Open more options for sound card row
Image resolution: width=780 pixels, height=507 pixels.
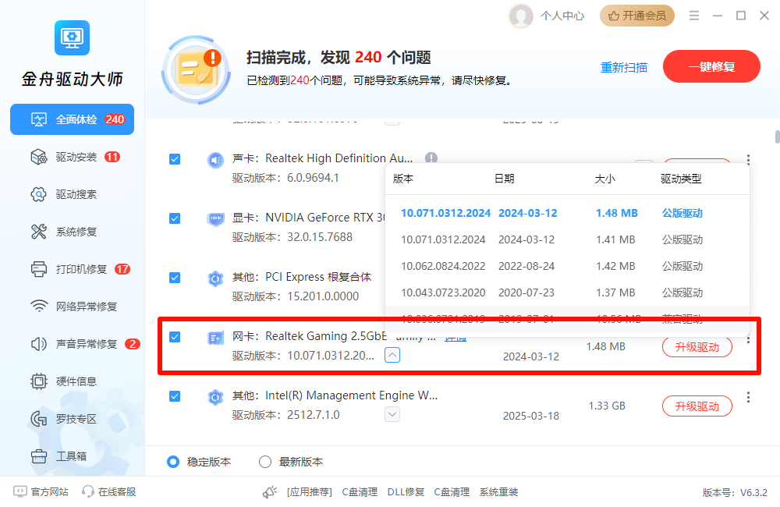point(748,159)
